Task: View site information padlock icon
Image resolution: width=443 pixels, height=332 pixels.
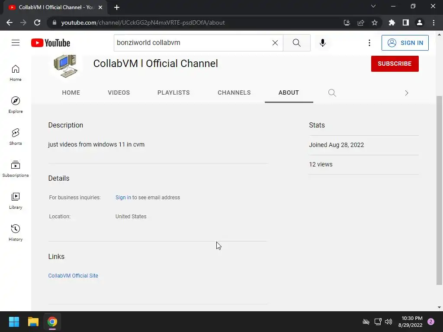Action: 55,22
